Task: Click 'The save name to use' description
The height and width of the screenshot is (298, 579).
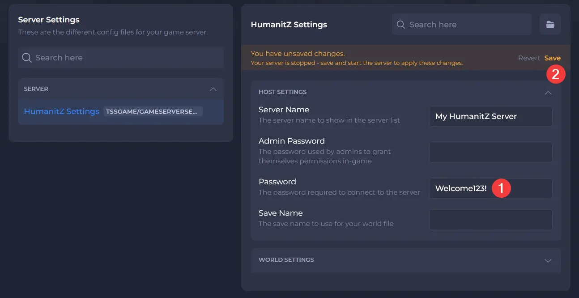Action: 326,224
